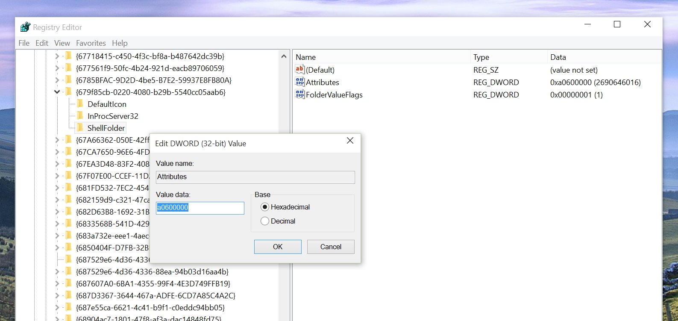Select the Hexadecimal base radio button
Viewport: 678px width, 321px height.
click(265, 207)
